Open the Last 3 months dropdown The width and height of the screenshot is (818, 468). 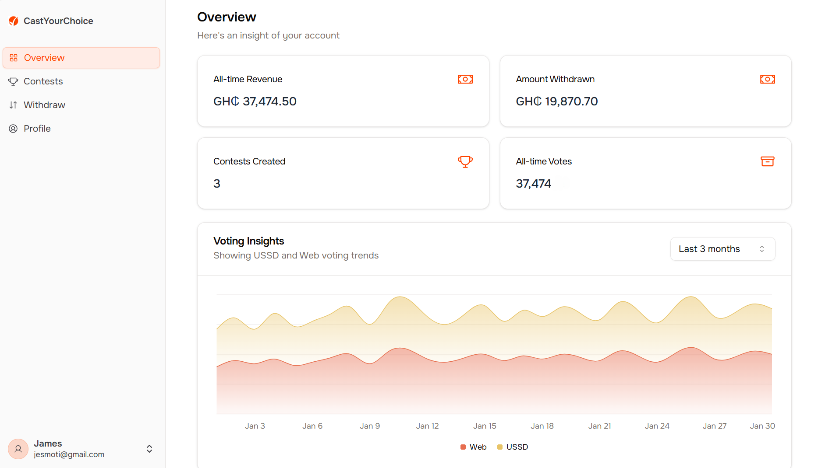722,249
